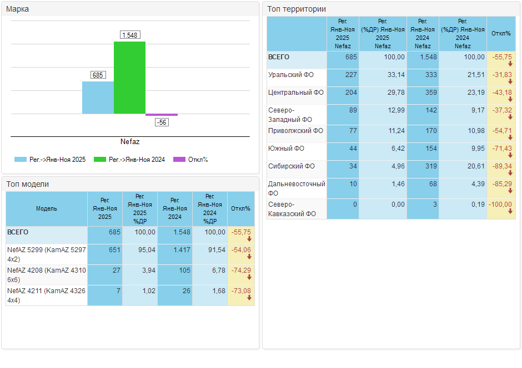The width and height of the screenshot is (522, 368).
Task: Select Южный ФО row
Action: pyautogui.click(x=391, y=152)
